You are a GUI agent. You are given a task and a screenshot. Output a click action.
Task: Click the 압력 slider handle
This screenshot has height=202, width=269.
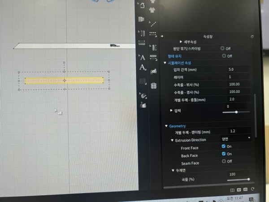236,112
